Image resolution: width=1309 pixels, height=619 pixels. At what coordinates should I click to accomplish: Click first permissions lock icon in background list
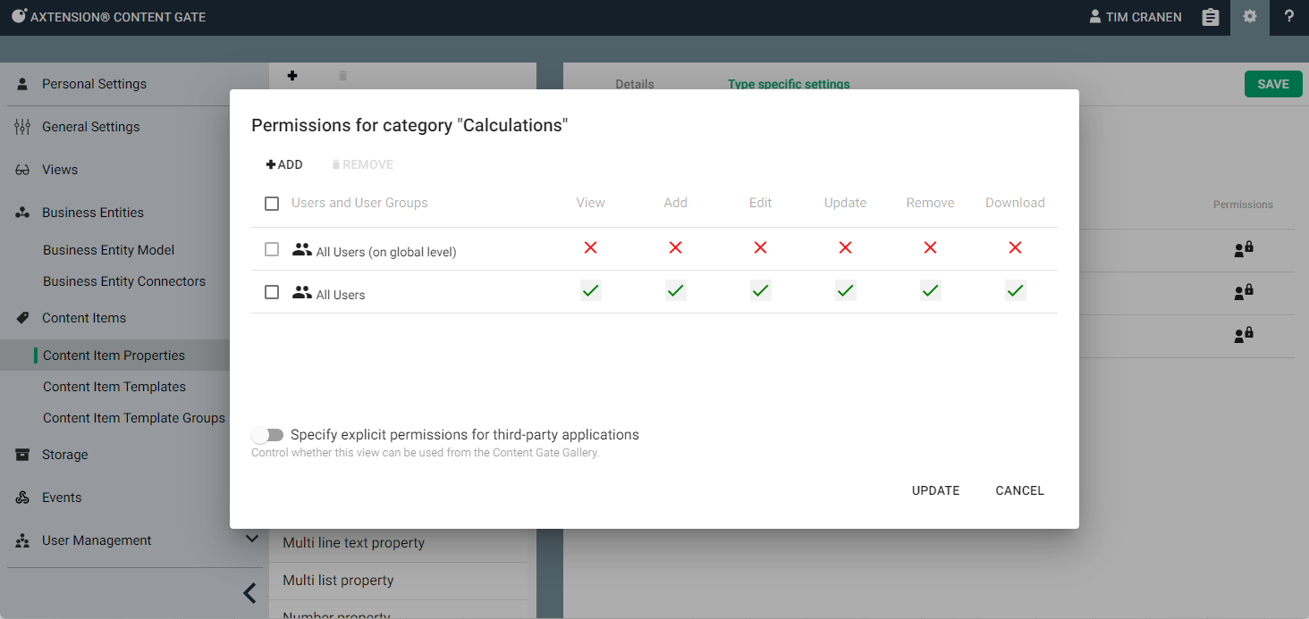click(x=1243, y=249)
